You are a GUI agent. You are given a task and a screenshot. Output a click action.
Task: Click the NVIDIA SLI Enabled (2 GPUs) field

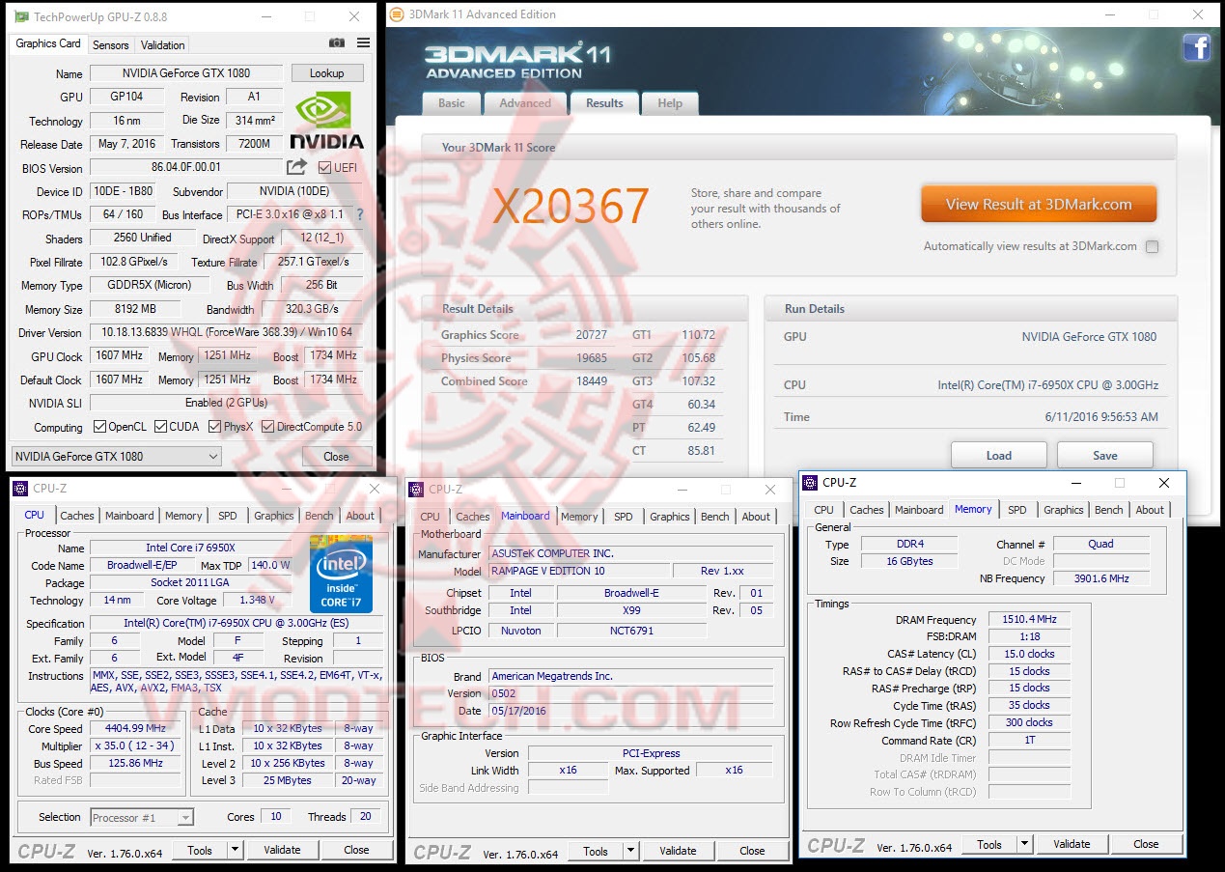pyautogui.click(x=228, y=403)
